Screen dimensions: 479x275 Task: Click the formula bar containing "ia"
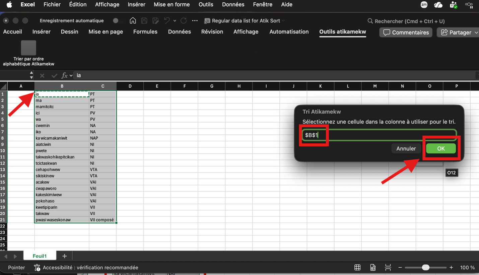(275, 75)
